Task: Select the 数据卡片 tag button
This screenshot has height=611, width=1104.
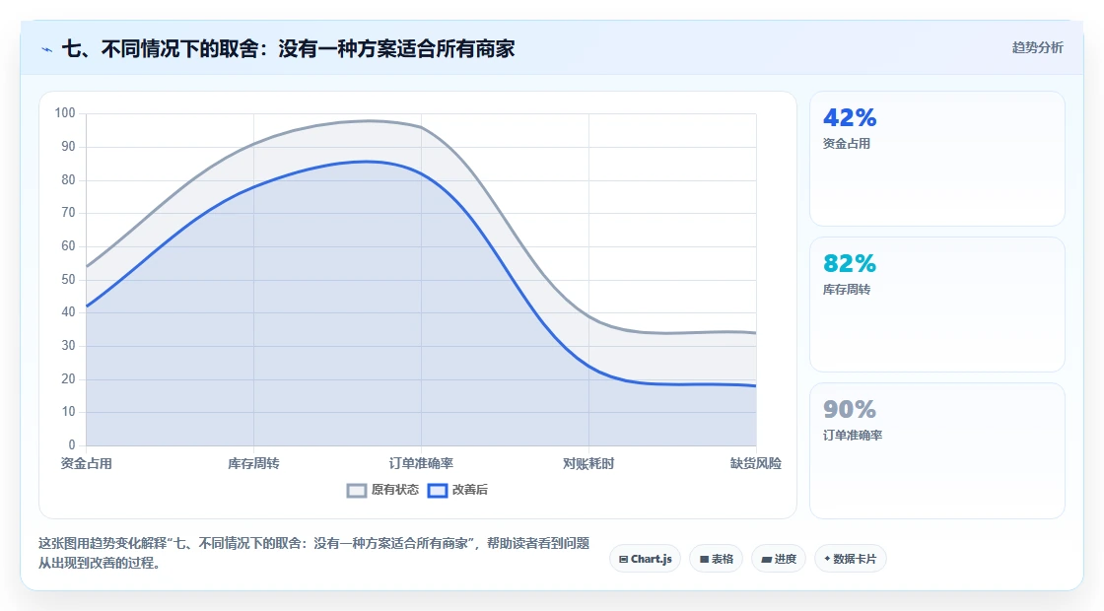Action: [x=851, y=559]
